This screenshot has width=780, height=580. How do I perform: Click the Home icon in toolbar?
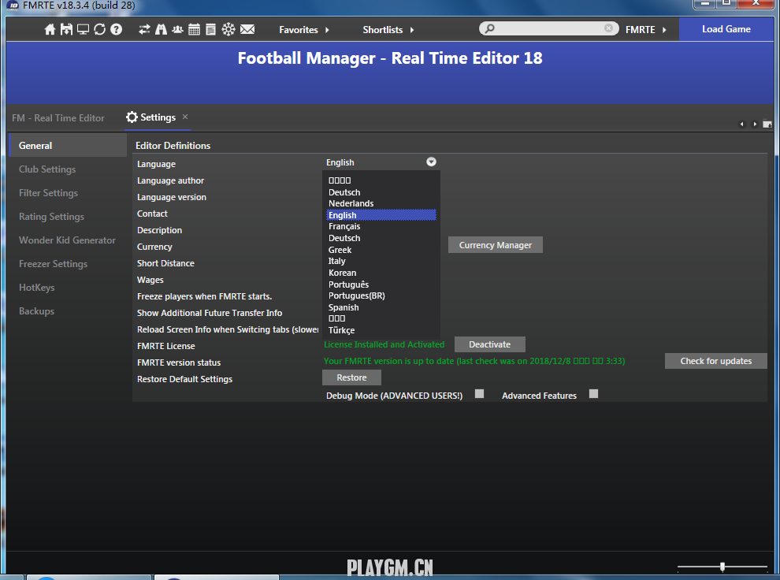[50, 30]
